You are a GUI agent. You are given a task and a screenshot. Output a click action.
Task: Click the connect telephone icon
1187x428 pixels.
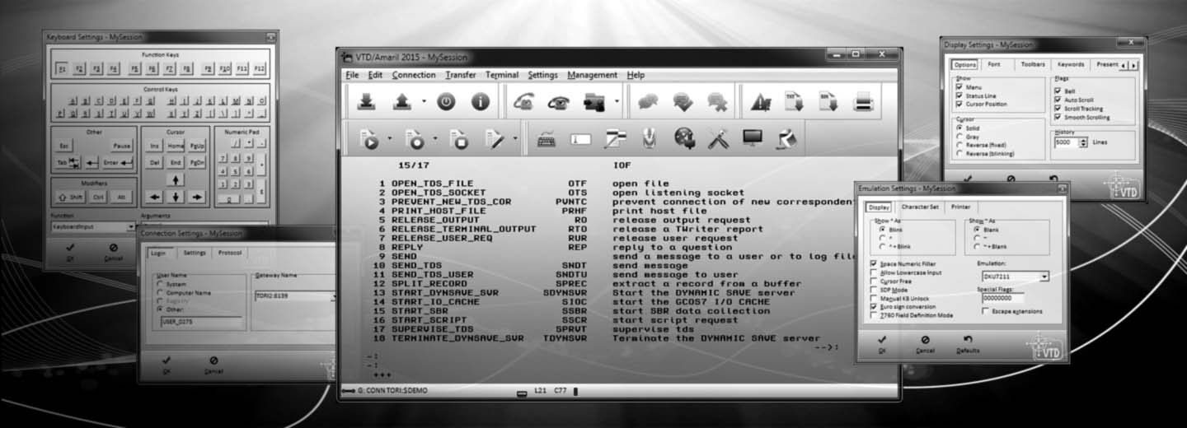coord(523,102)
